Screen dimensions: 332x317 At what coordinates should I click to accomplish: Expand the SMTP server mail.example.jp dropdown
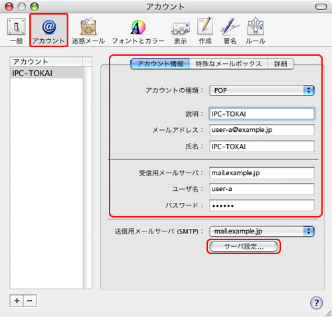coord(262,231)
